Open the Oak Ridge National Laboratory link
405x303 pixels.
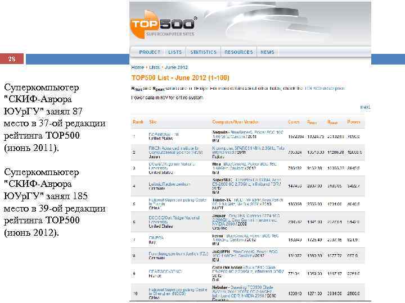point(174,220)
